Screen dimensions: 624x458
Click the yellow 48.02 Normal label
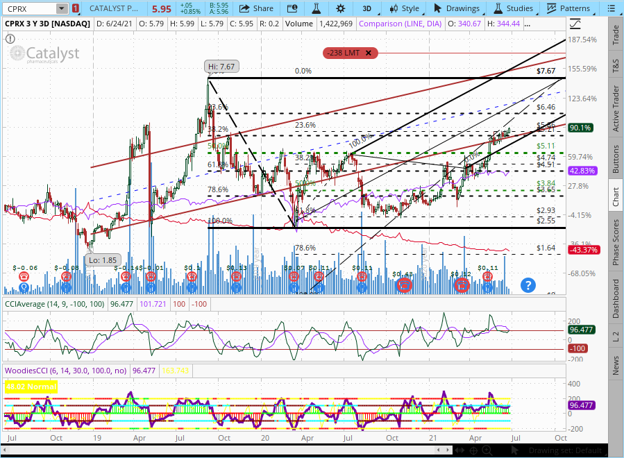point(31,387)
